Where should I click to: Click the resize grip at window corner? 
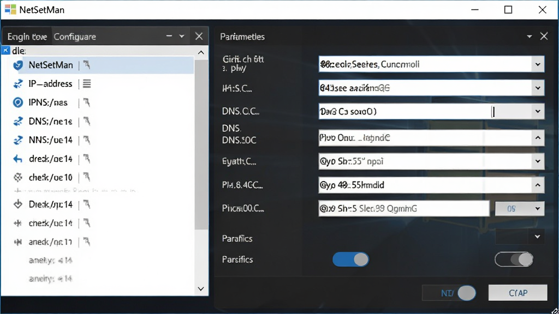click(x=555, y=310)
